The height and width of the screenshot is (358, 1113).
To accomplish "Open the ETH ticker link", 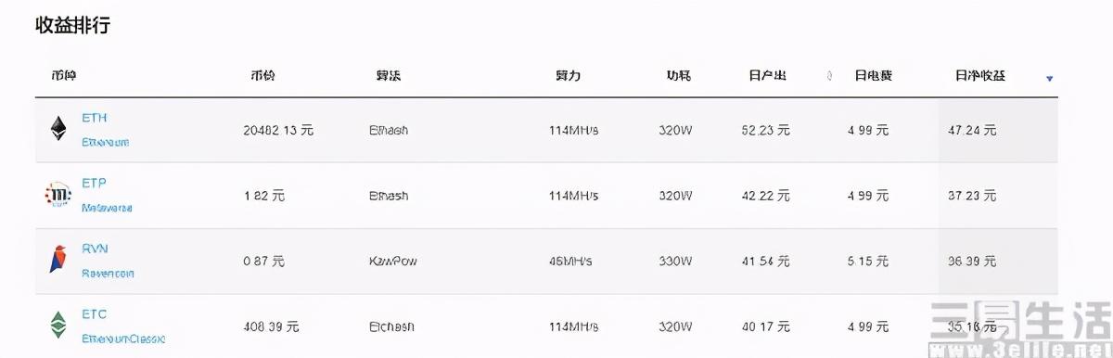I will coord(95,118).
